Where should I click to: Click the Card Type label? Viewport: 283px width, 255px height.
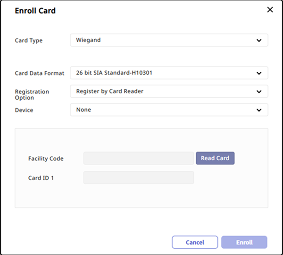[x=29, y=41]
